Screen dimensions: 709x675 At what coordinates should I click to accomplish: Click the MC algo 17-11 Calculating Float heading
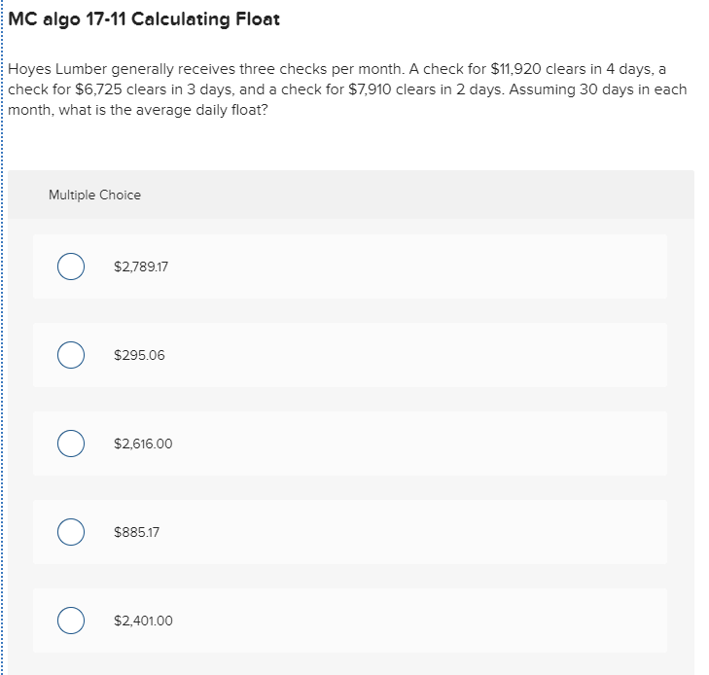pyautogui.click(x=144, y=19)
